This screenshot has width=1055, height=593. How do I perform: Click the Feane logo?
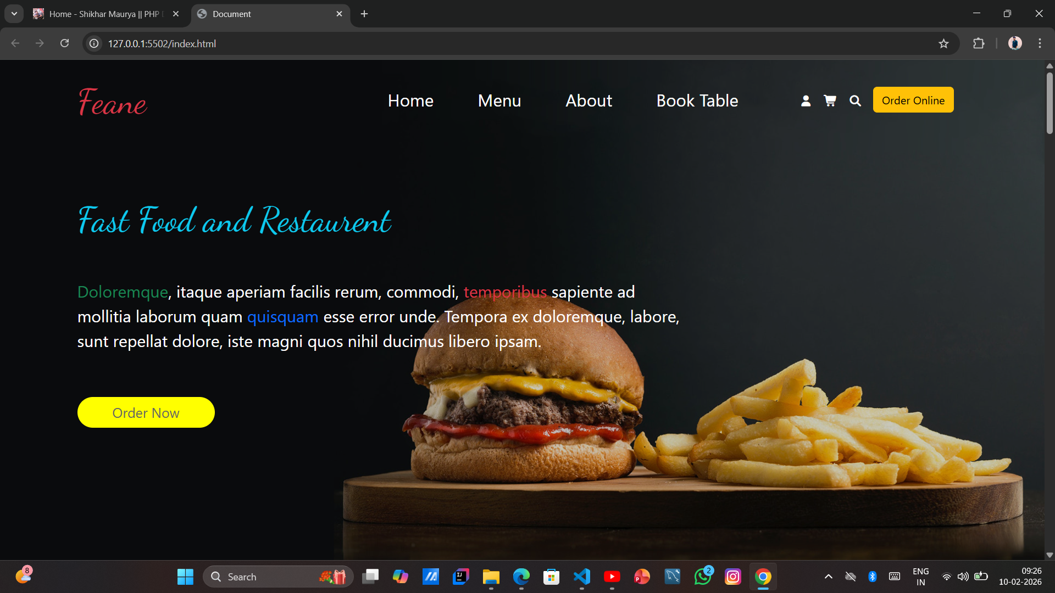(x=113, y=102)
